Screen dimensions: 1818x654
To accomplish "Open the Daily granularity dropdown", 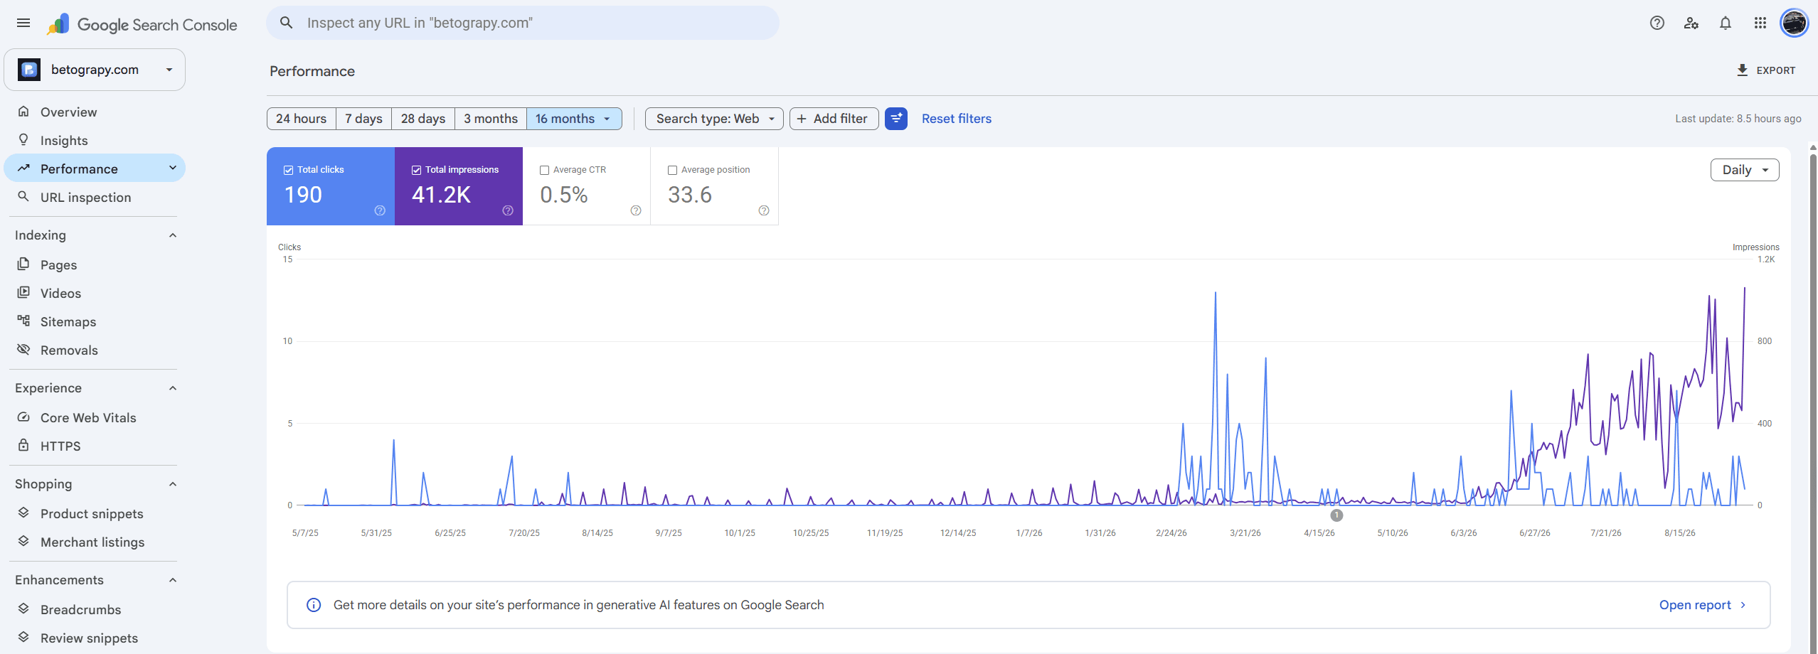I will 1745,170.
